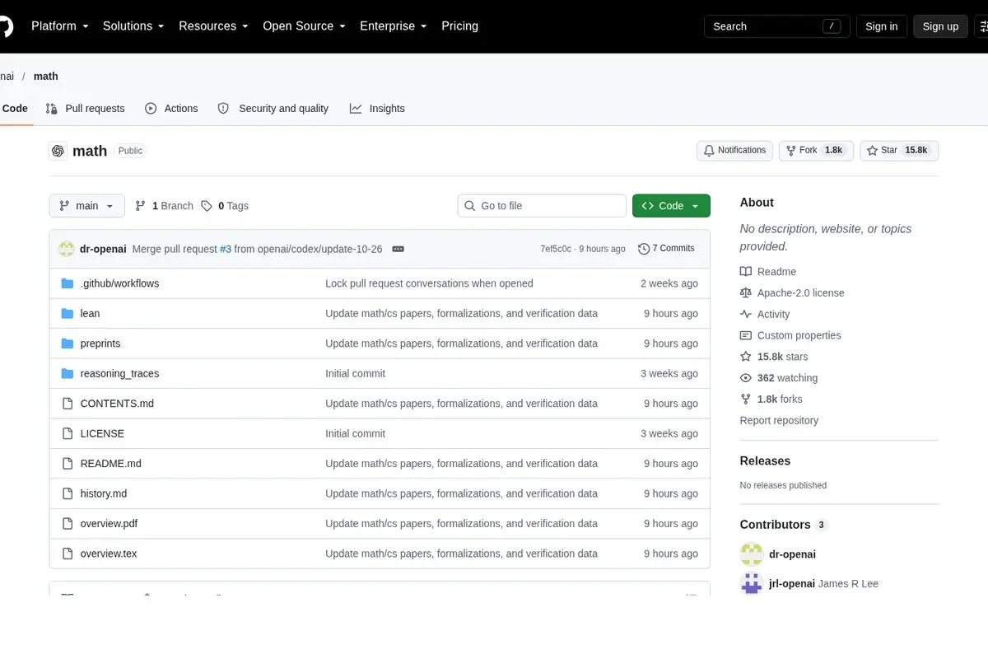Image resolution: width=988 pixels, height=659 pixels.
Task: Open the .github/workflows folder
Action: 119,283
